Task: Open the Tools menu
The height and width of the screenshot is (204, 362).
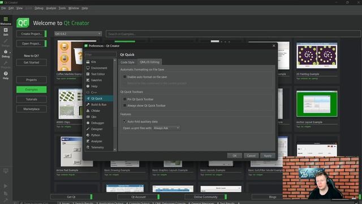Action: pyautogui.click(x=62, y=8)
